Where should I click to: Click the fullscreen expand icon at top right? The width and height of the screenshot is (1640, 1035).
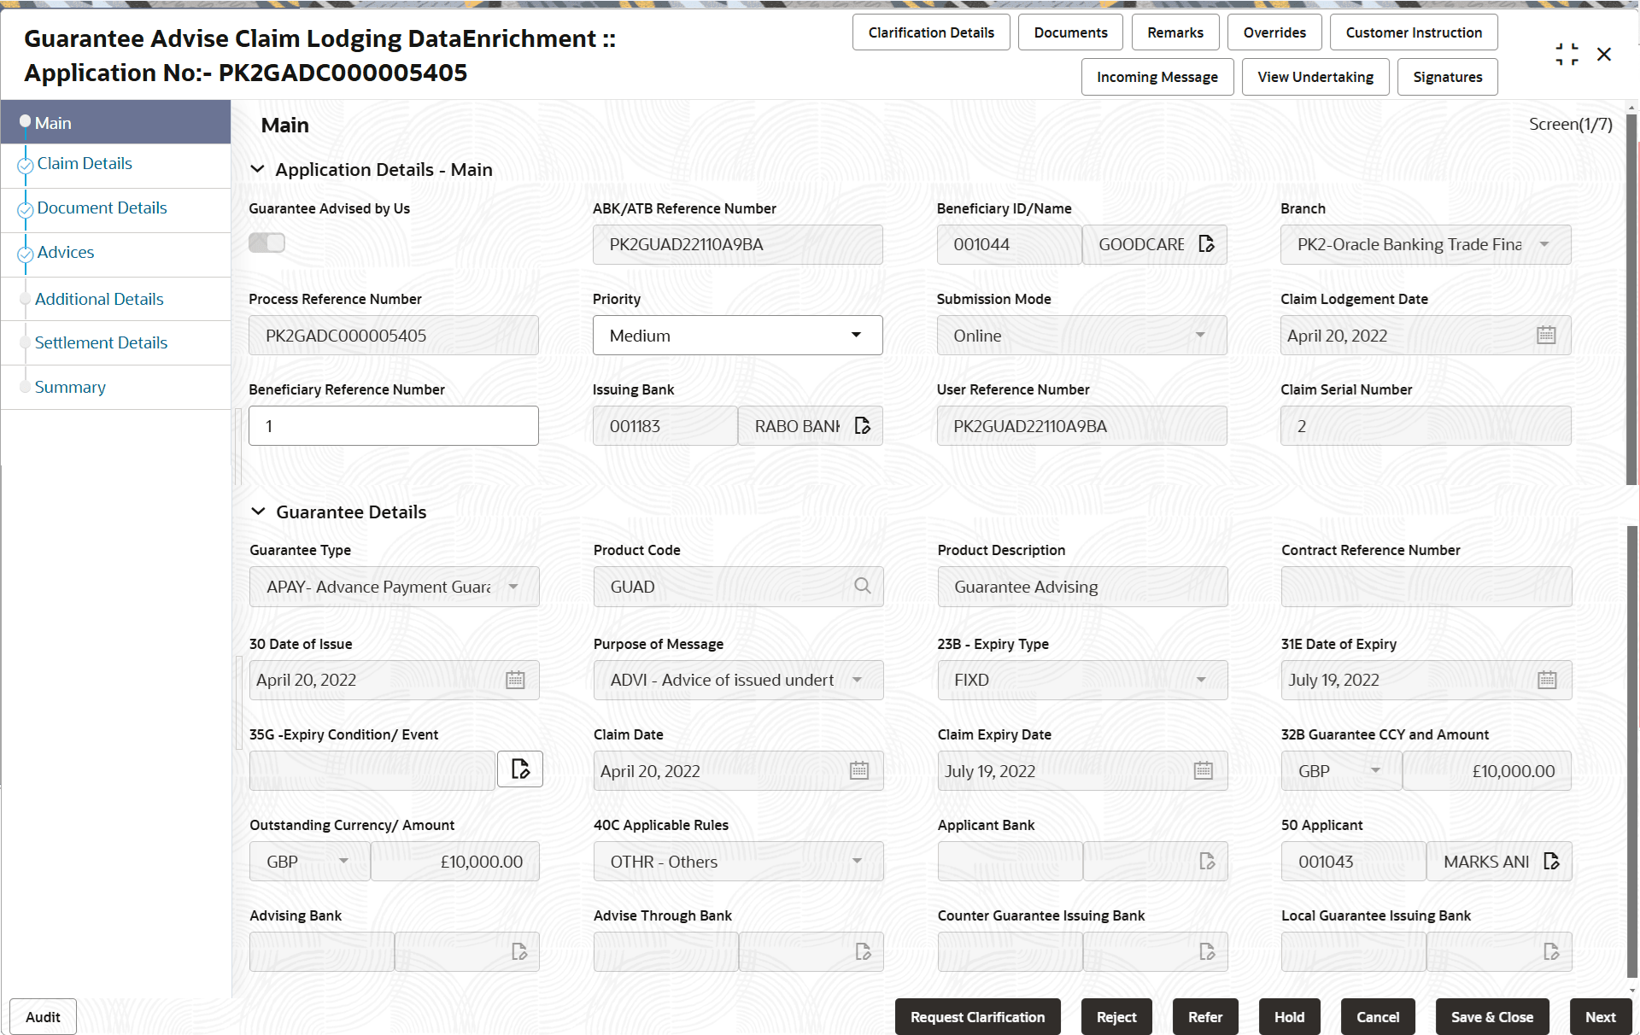coord(1567,53)
